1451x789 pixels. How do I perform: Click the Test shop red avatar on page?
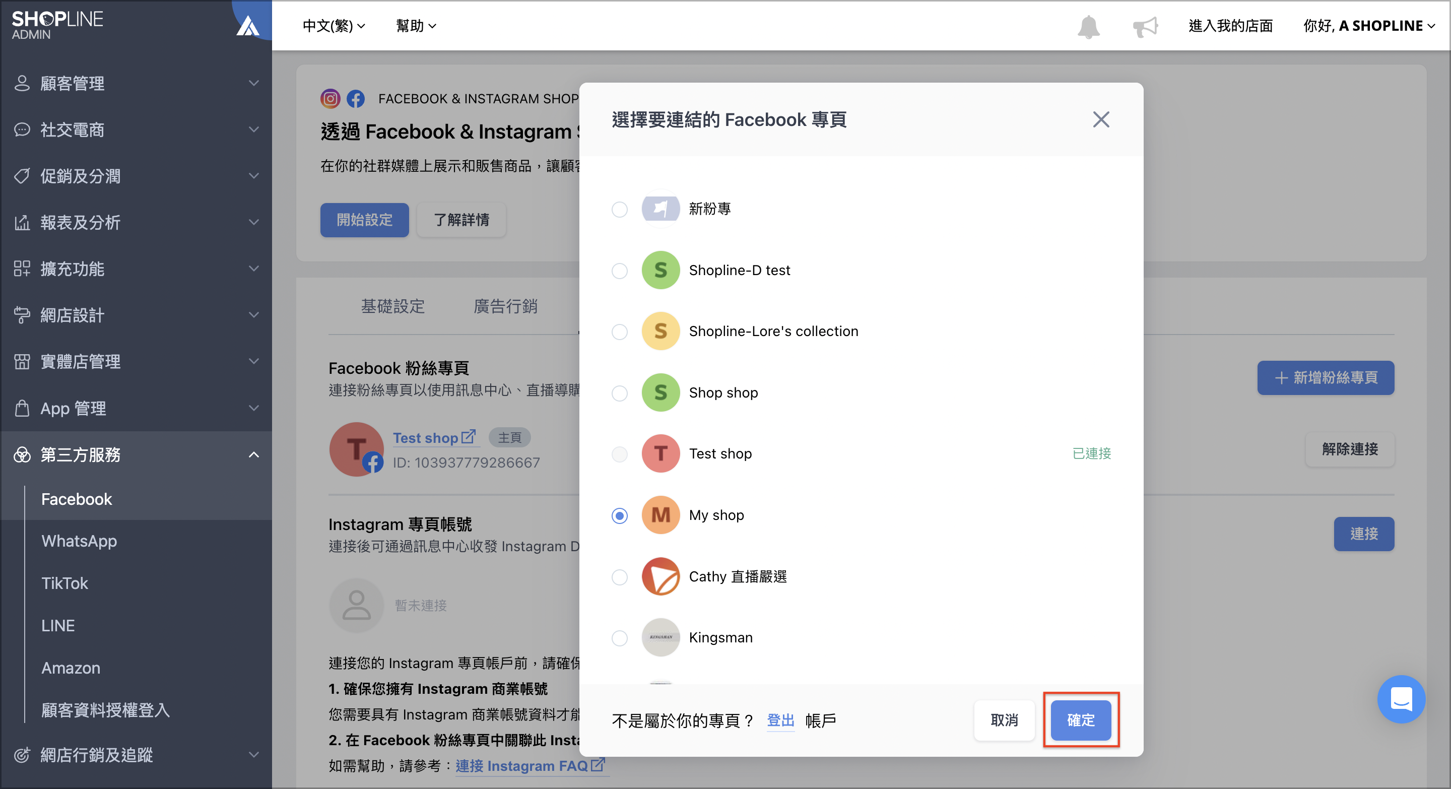point(356,449)
